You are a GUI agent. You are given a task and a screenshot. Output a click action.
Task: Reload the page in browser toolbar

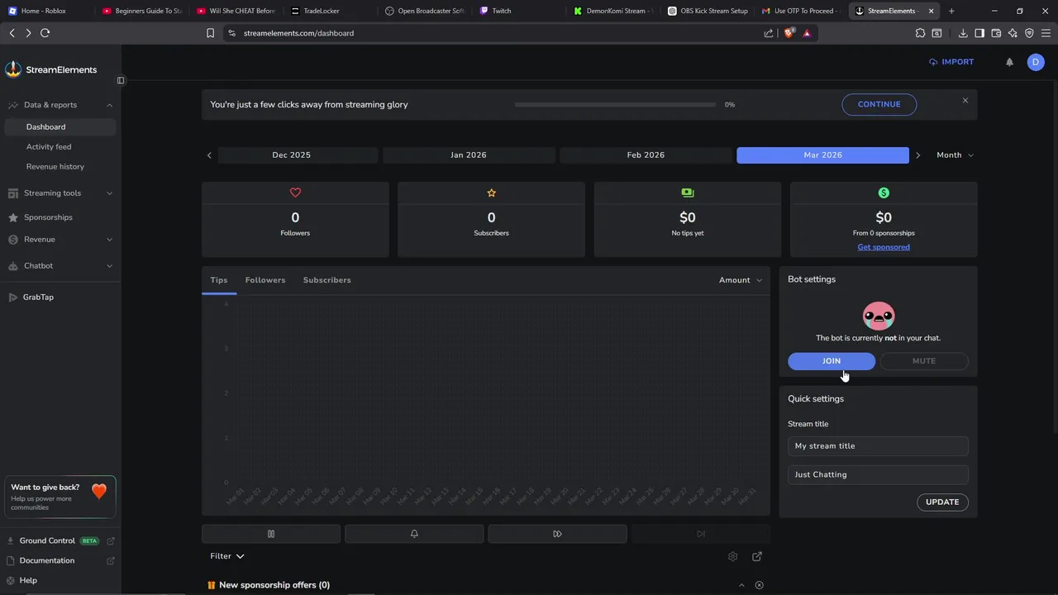coord(45,33)
